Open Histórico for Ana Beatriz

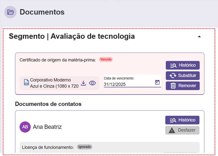(x=182, y=120)
